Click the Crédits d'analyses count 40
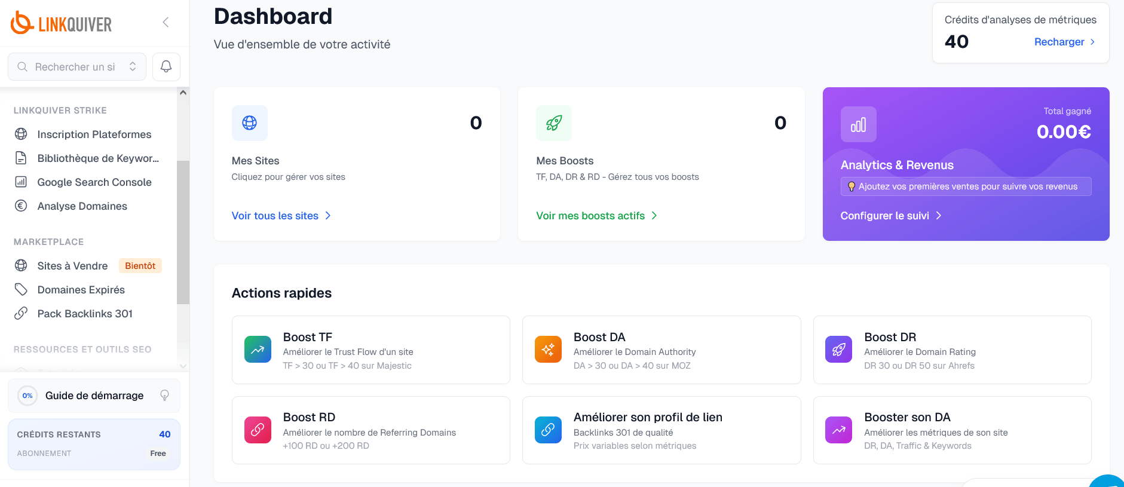Image resolution: width=1124 pixels, height=487 pixels. pos(957,42)
